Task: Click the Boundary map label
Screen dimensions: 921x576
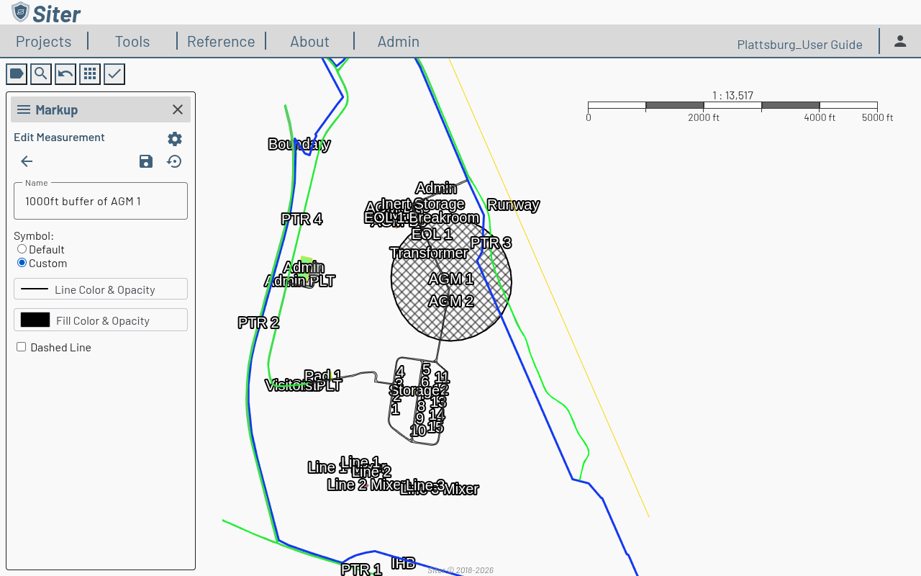Action: pyautogui.click(x=299, y=144)
